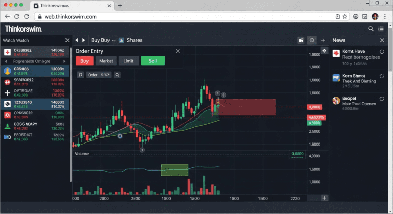Screen dimensions: 393x214
Task: Click the blue circle marker on moving average
Action: pyautogui.click(x=120, y=136)
